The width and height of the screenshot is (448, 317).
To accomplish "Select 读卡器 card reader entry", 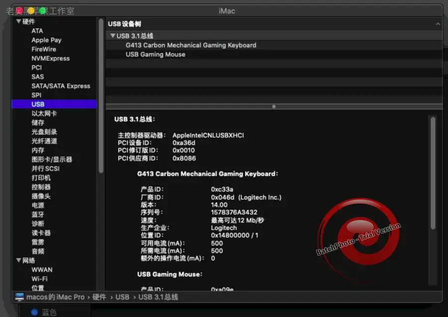I will [x=41, y=233].
